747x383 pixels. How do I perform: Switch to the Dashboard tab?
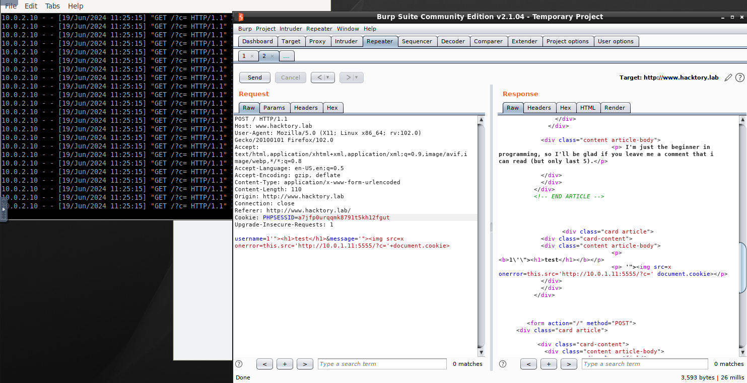tap(257, 41)
